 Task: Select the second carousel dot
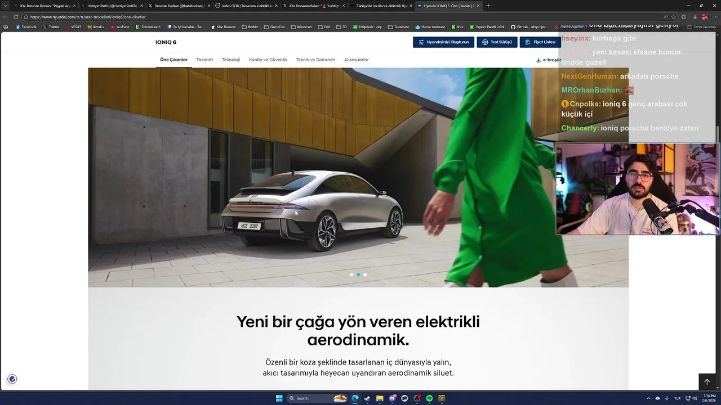click(x=358, y=274)
